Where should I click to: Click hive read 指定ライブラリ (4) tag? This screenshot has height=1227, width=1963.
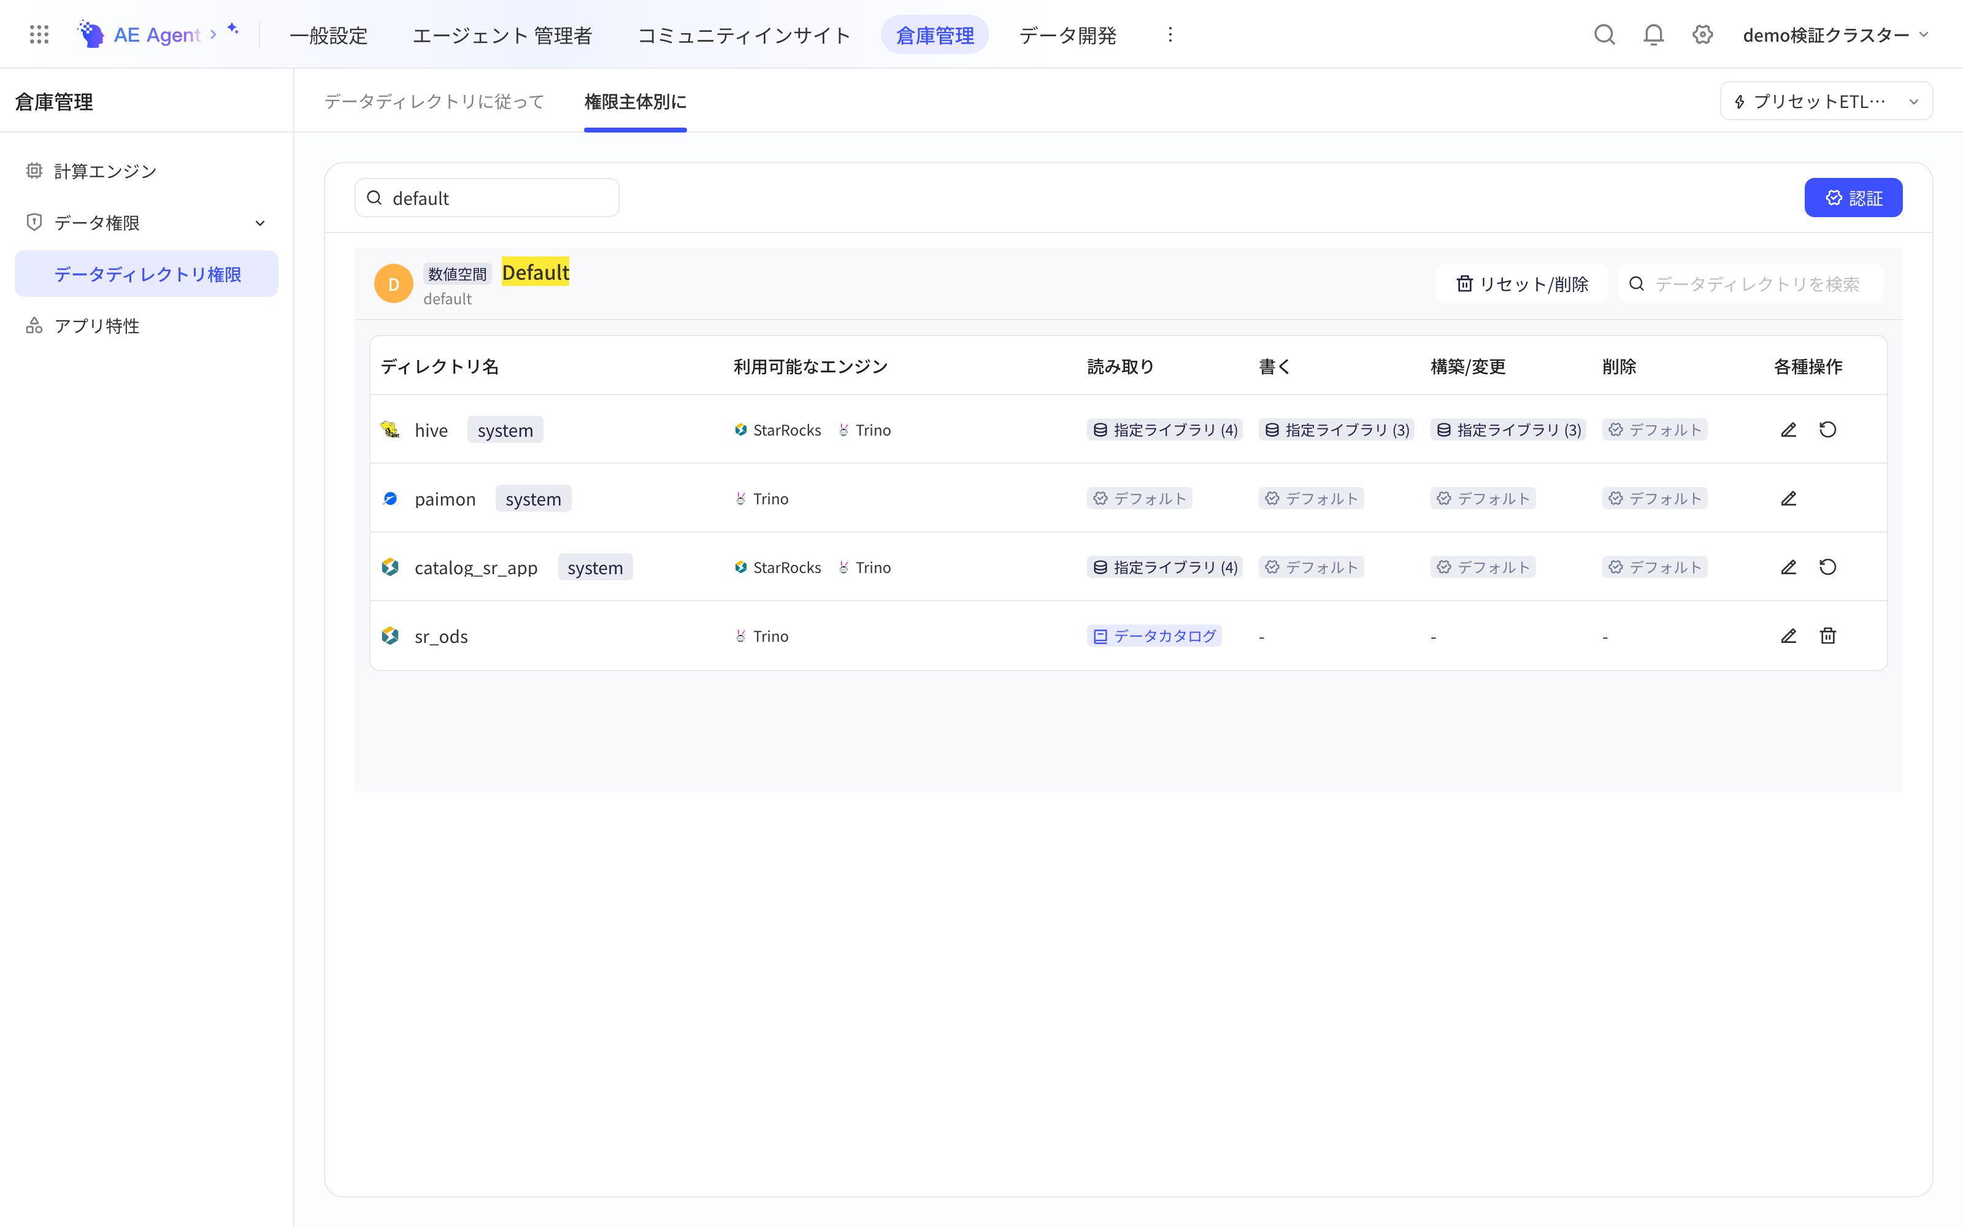(x=1165, y=429)
